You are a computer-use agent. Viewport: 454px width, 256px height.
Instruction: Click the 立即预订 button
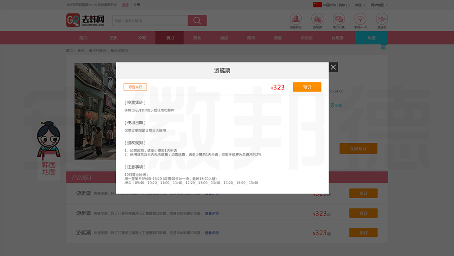click(x=358, y=149)
